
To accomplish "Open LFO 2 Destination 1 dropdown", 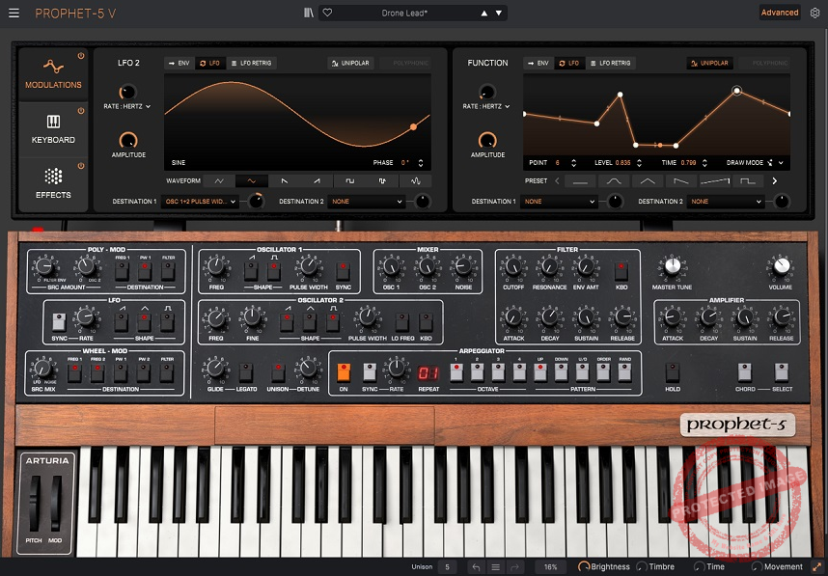I will [x=201, y=201].
